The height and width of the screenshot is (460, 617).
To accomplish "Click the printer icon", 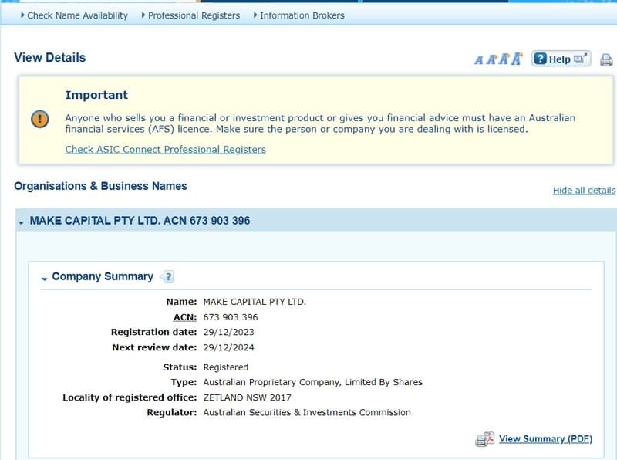I will click(606, 59).
